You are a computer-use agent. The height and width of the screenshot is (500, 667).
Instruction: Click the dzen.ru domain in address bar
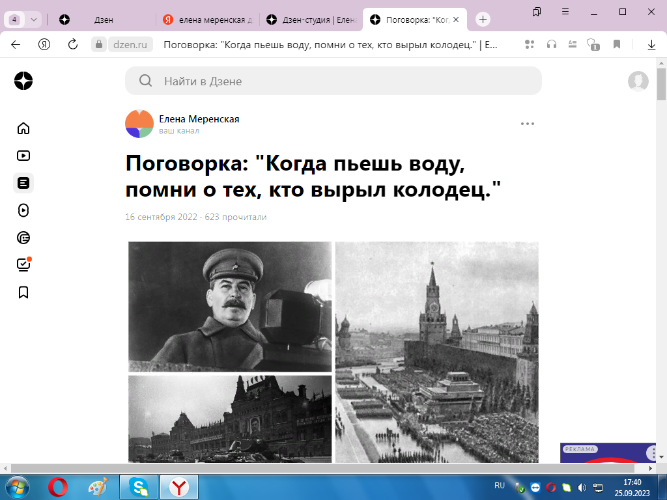[130, 44]
